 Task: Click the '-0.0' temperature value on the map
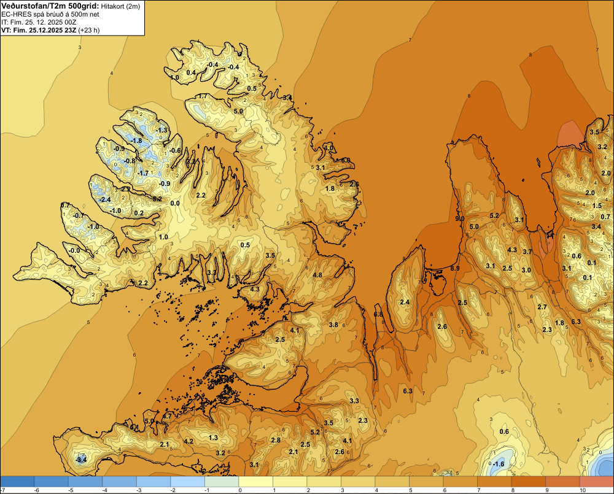(x=74, y=251)
